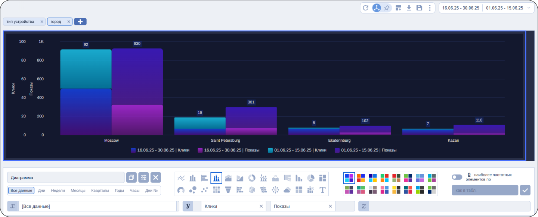Click the refresh data icon
This screenshot has height=217, width=538.
pyautogui.click(x=366, y=8)
